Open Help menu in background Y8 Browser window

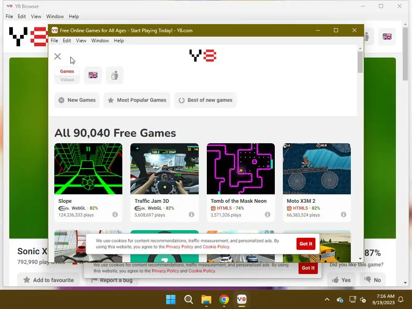(x=74, y=16)
